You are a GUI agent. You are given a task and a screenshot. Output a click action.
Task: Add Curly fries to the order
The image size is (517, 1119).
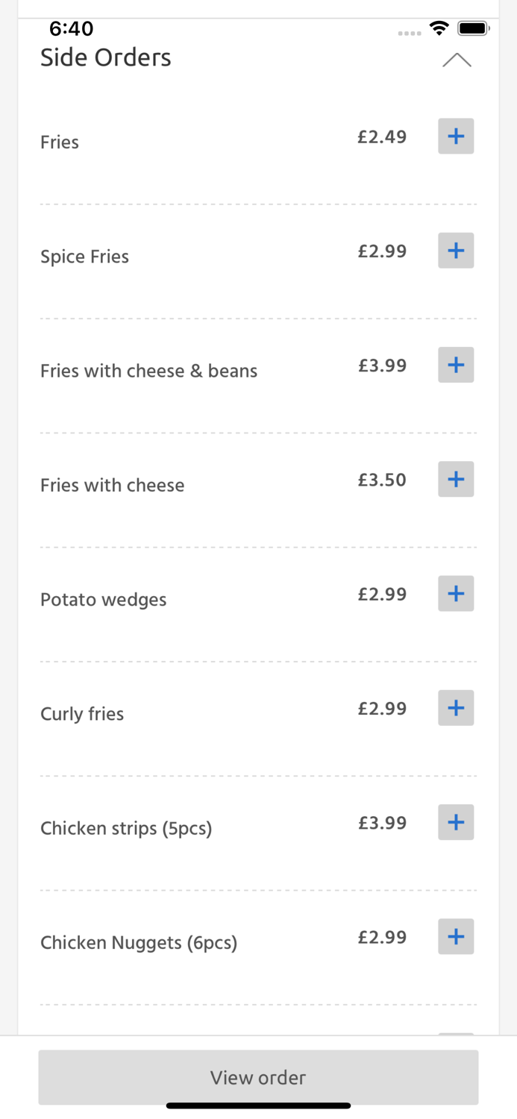[456, 707]
